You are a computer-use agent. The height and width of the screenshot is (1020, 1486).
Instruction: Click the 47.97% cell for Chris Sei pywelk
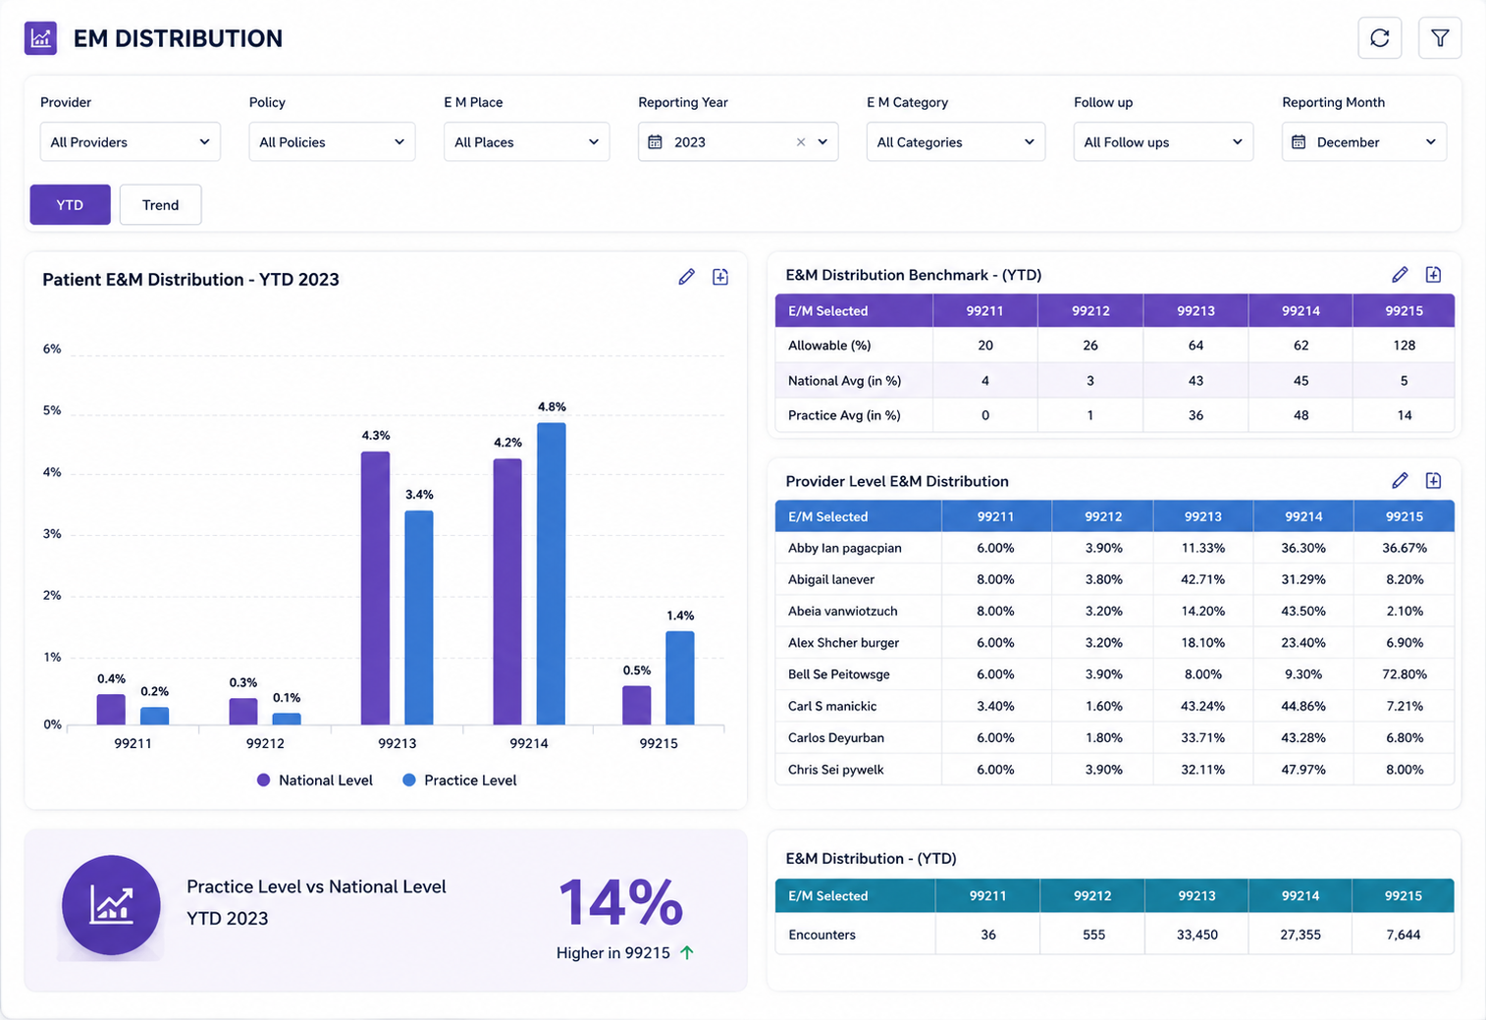(1303, 770)
